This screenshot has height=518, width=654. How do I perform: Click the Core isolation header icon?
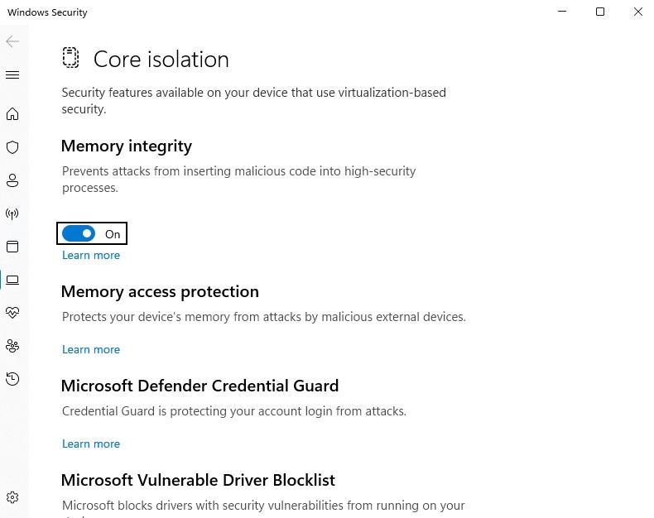pyautogui.click(x=70, y=58)
